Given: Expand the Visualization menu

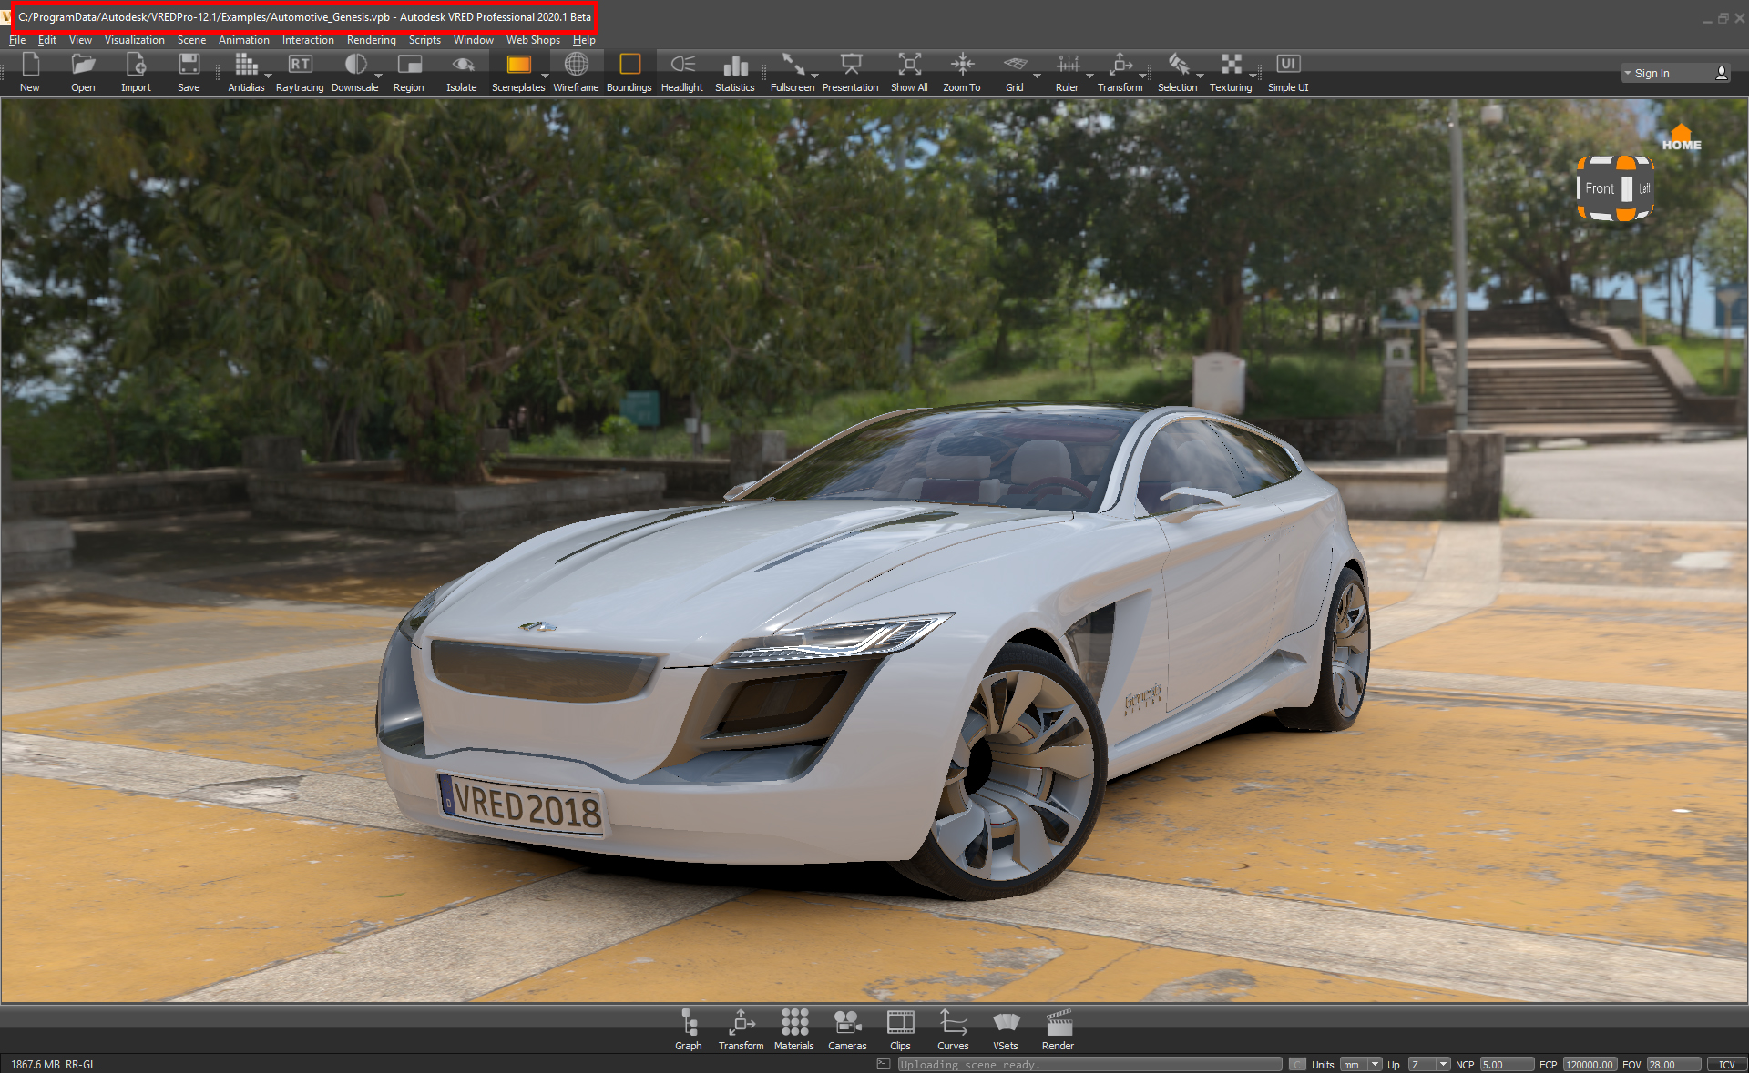Looking at the screenshot, I should pyautogui.click(x=134, y=40).
